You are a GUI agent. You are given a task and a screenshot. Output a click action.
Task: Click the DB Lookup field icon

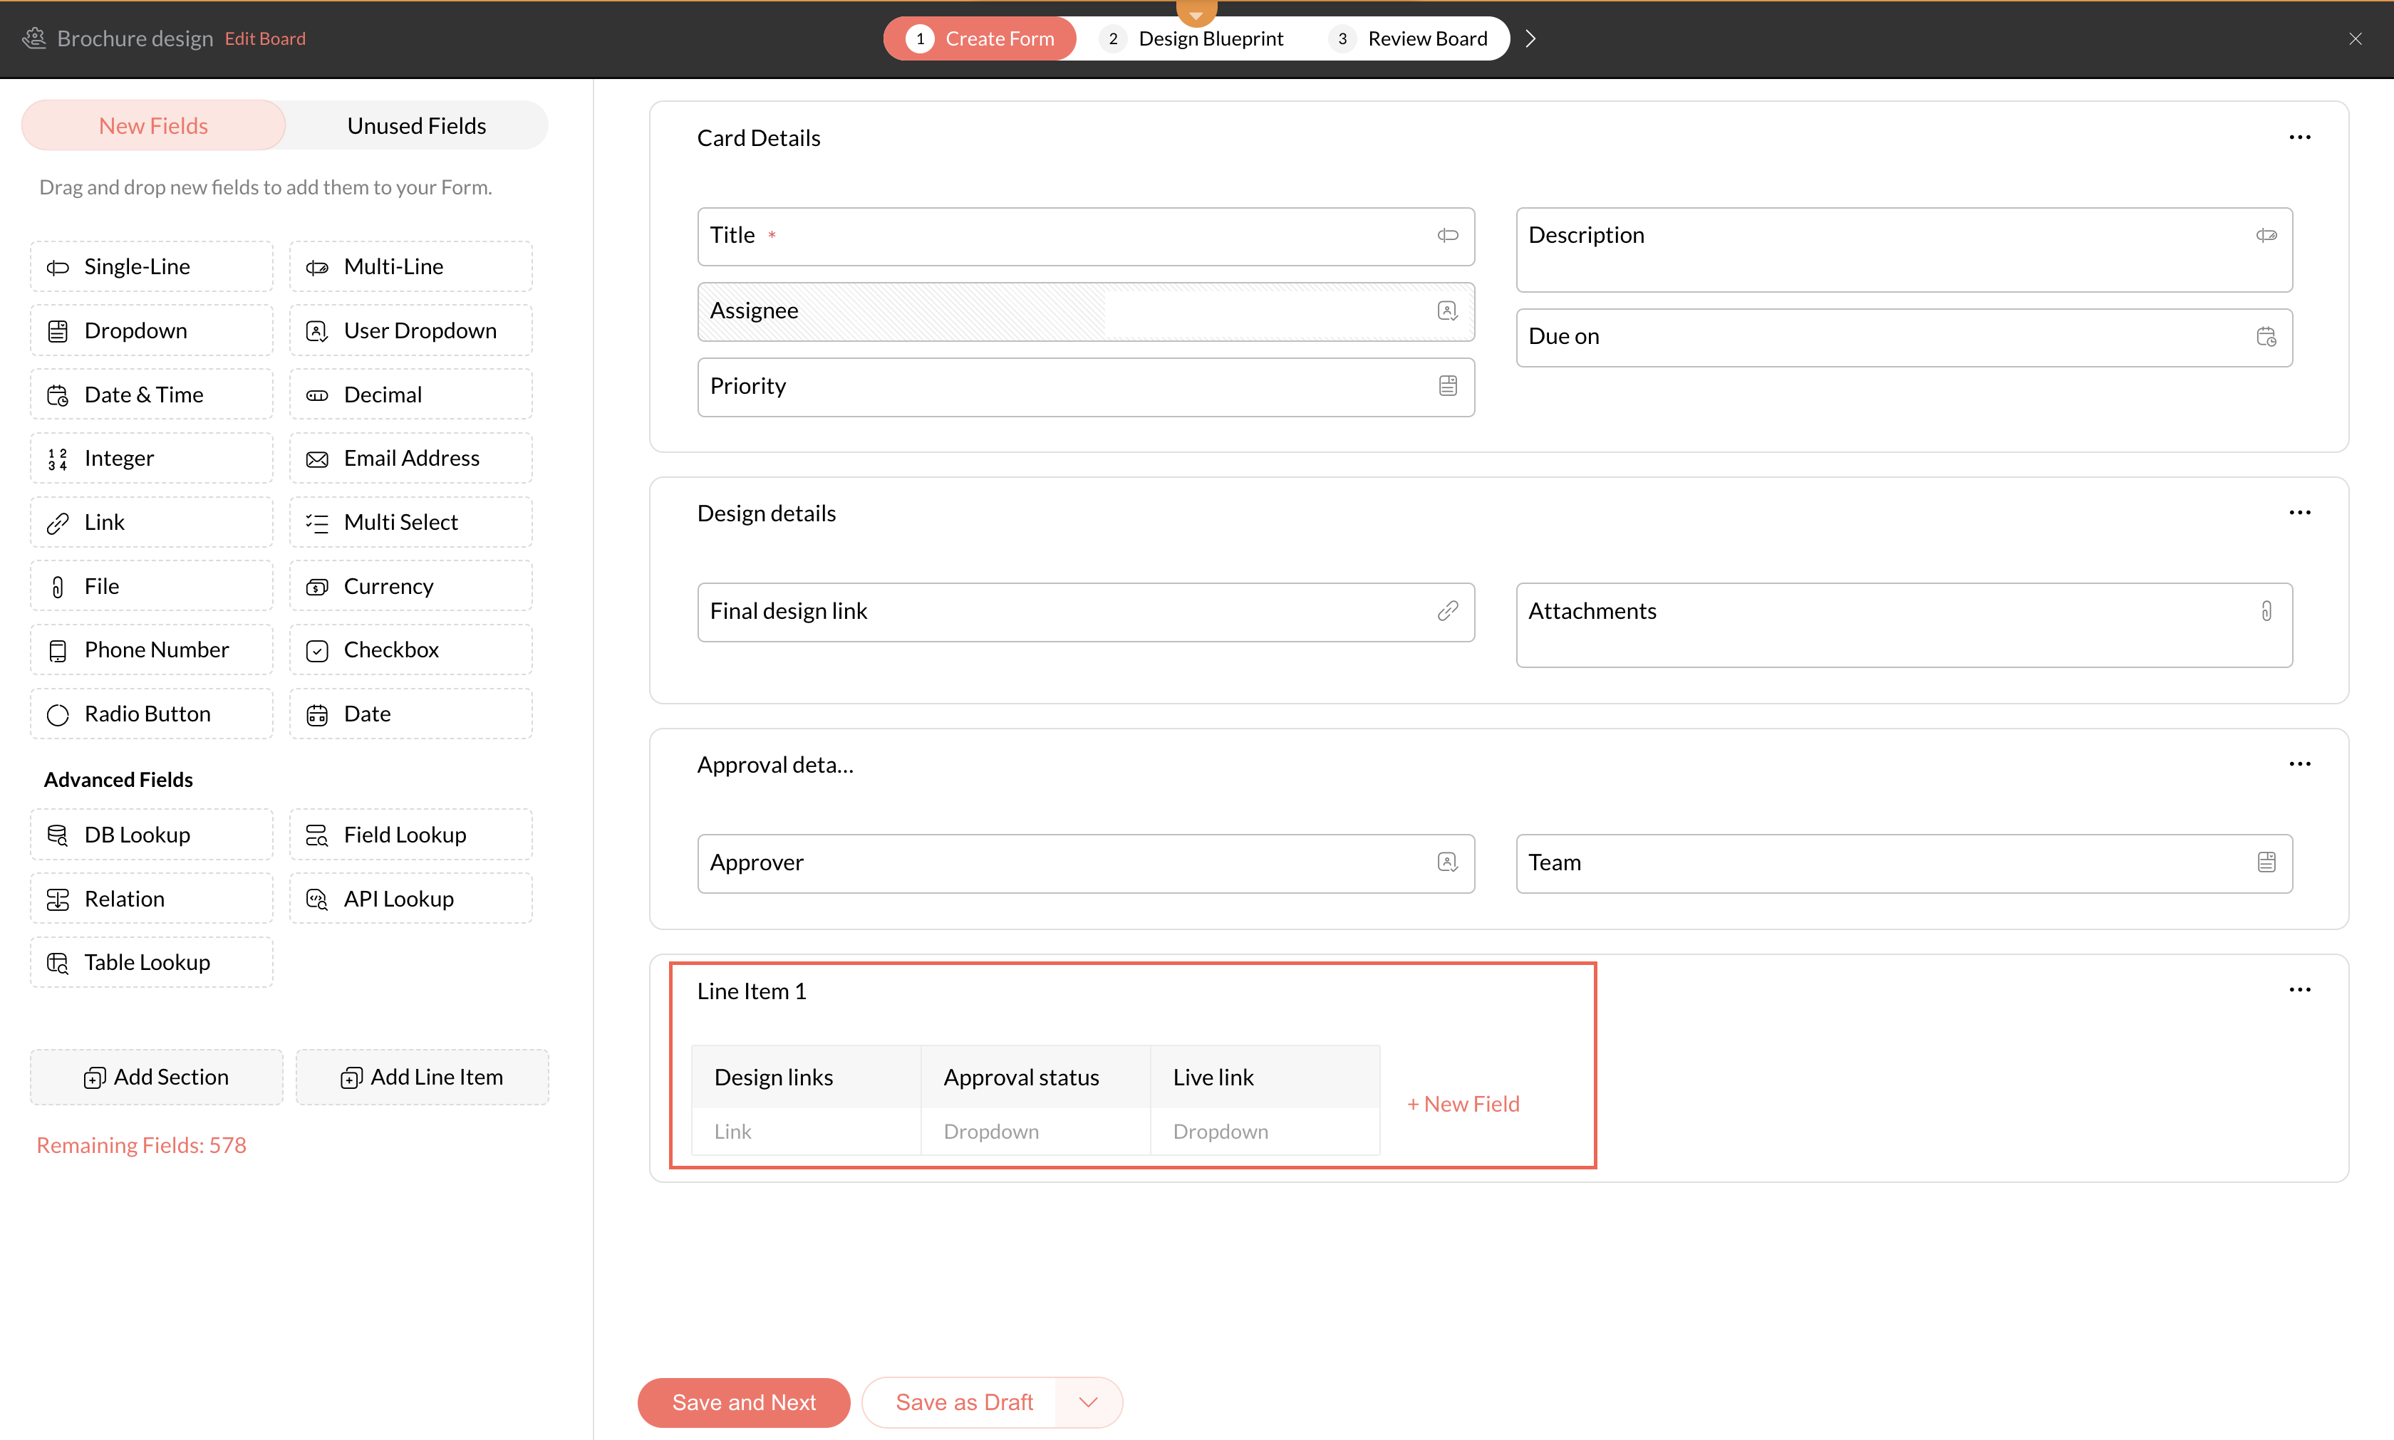(x=58, y=835)
